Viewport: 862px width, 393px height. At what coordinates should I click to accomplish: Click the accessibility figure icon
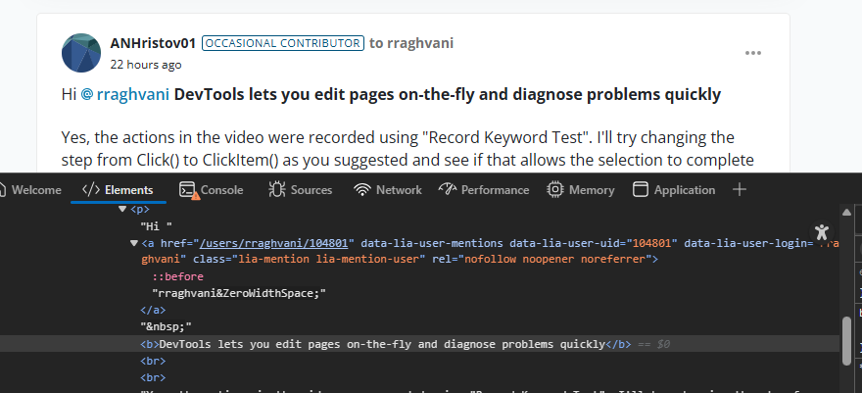click(822, 233)
